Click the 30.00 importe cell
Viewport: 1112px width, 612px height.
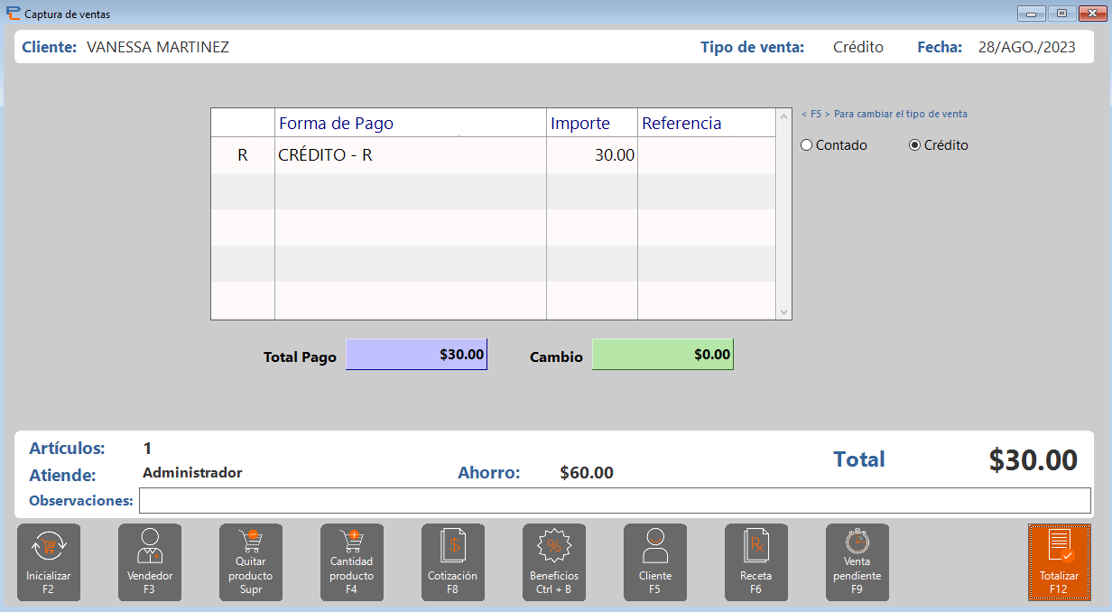pyautogui.click(x=592, y=155)
